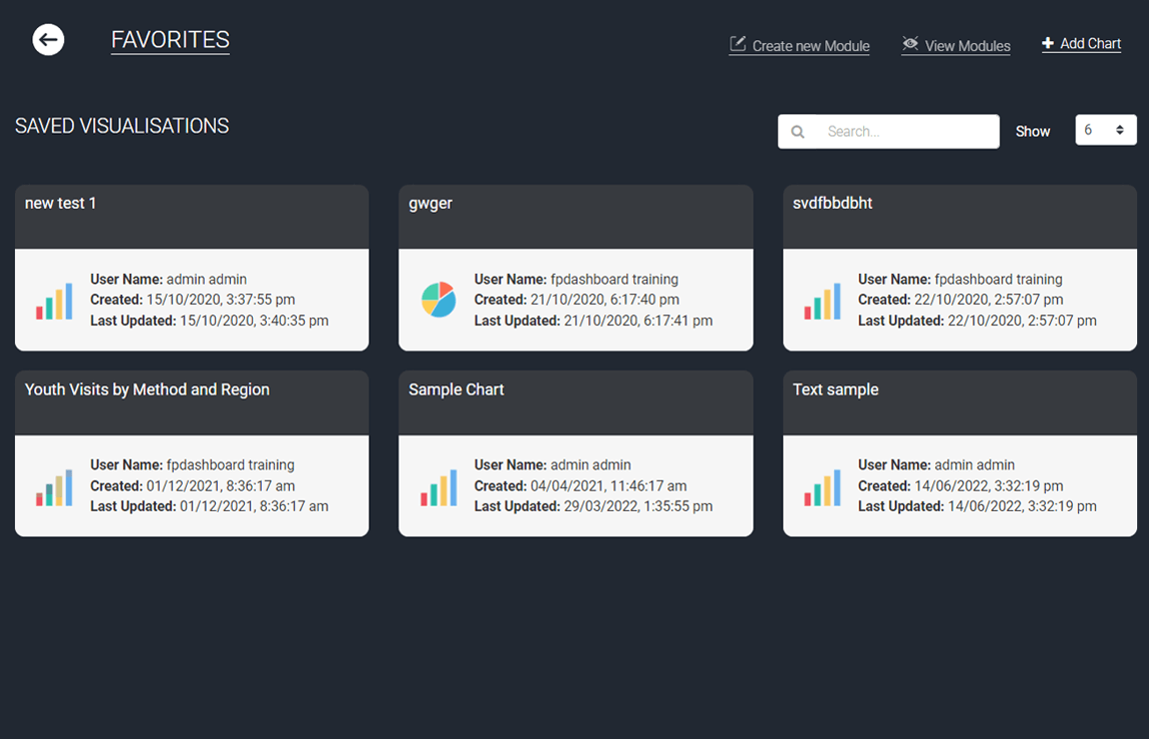
Task: Click the bar chart icon on svdfbbdbht card
Action: (x=822, y=301)
